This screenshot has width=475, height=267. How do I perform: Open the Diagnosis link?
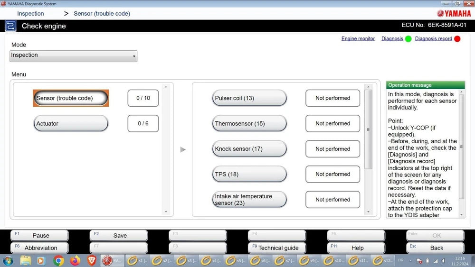click(392, 39)
